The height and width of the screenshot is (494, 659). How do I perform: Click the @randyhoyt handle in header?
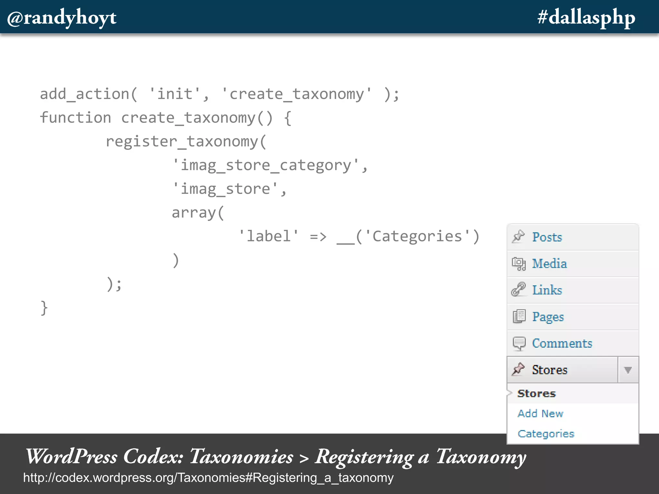pos(62,18)
